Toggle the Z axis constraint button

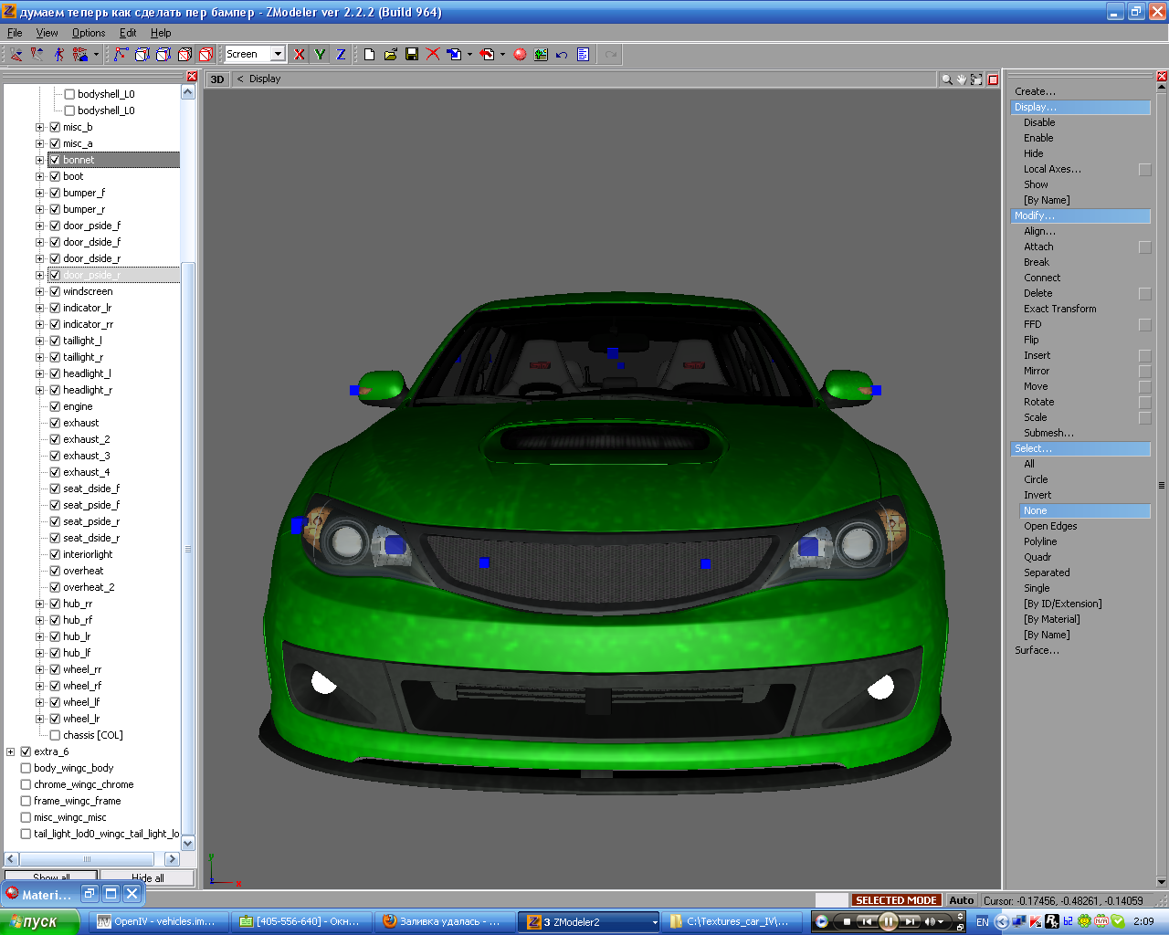point(341,55)
